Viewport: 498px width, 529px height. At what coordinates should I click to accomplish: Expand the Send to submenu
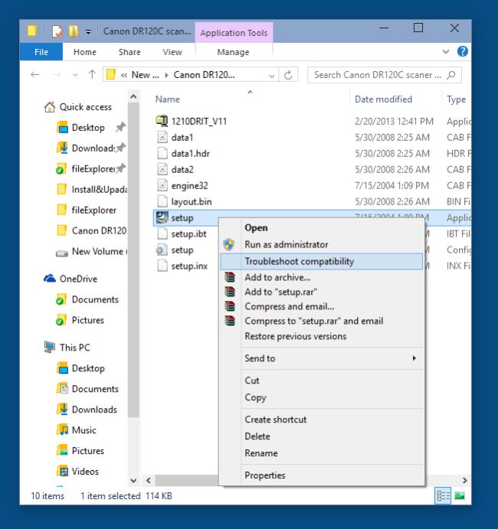(x=322, y=358)
